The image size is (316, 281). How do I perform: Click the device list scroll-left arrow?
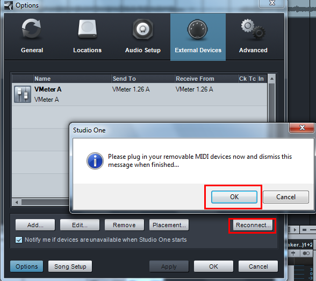point(17,202)
